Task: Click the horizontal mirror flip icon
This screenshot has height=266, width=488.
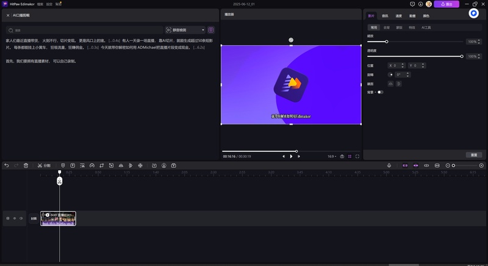Action: click(390, 84)
